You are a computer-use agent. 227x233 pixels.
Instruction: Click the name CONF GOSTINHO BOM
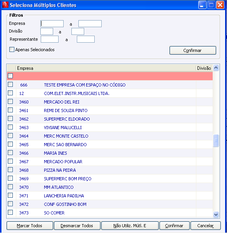[65, 204]
